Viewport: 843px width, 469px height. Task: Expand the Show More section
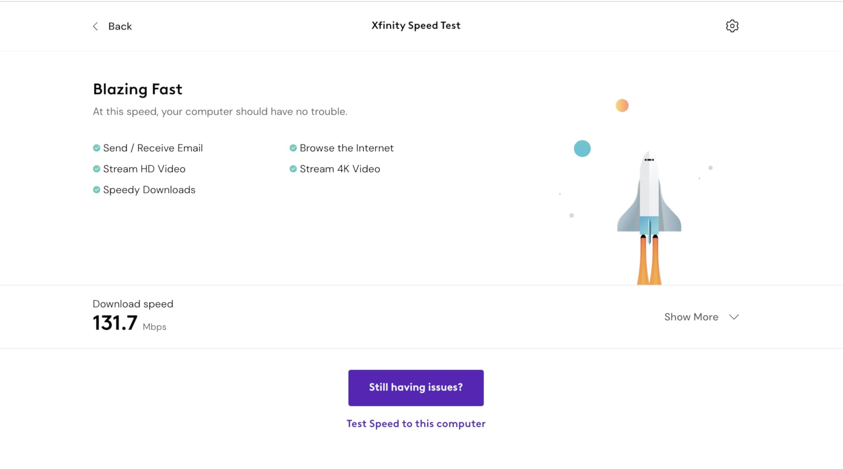[x=691, y=316]
